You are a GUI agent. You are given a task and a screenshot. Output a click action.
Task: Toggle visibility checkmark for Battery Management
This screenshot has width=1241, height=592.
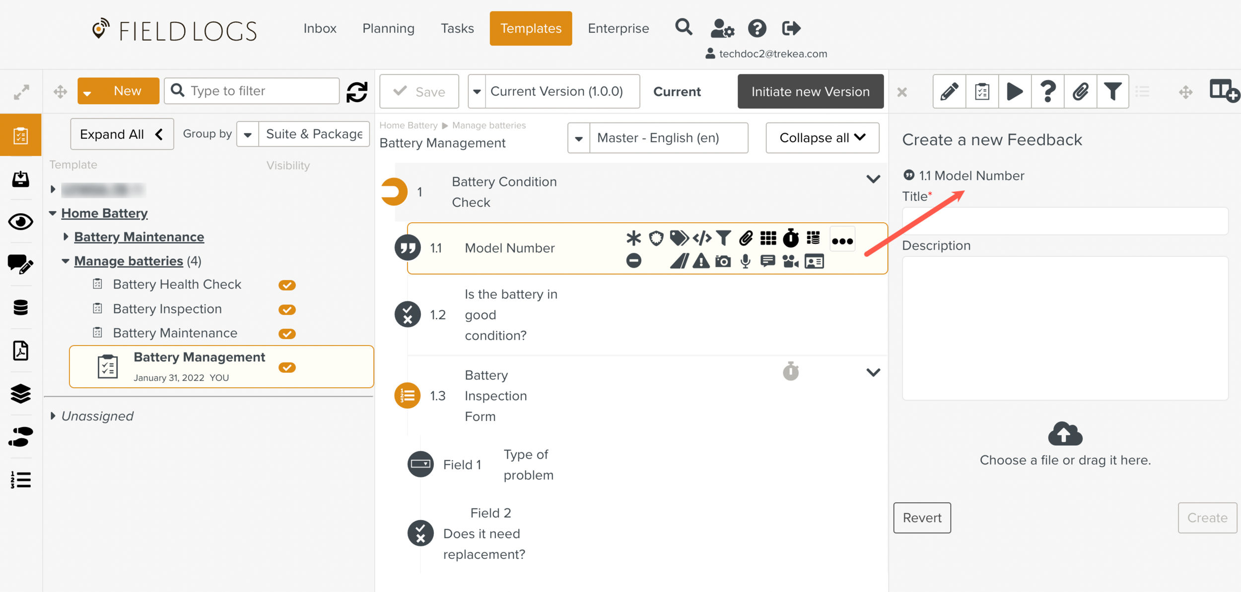pyautogui.click(x=287, y=367)
